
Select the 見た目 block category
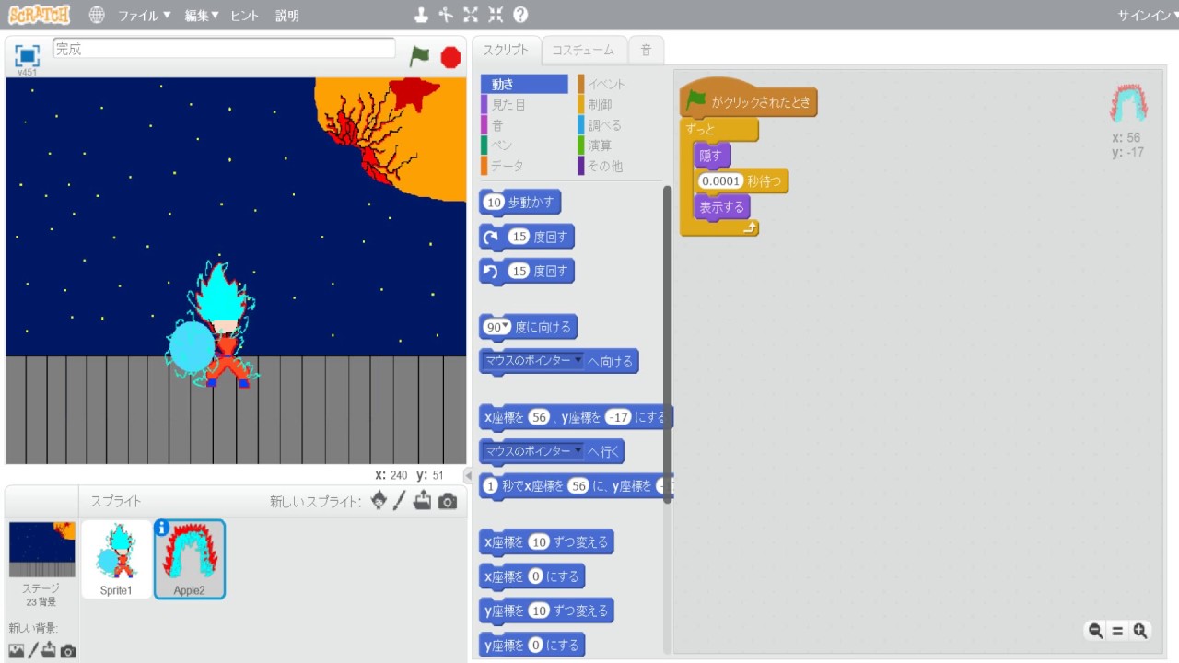point(524,105)
